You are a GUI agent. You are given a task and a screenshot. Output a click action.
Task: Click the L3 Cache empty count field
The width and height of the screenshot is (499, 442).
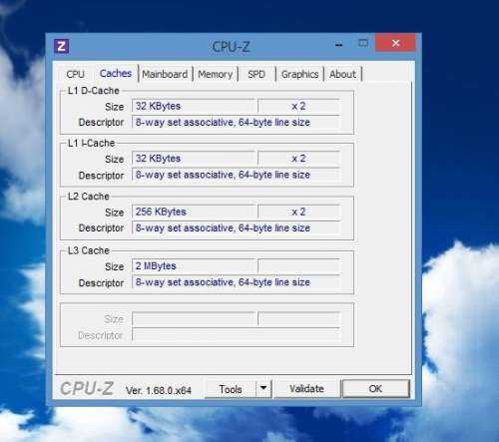298,266
